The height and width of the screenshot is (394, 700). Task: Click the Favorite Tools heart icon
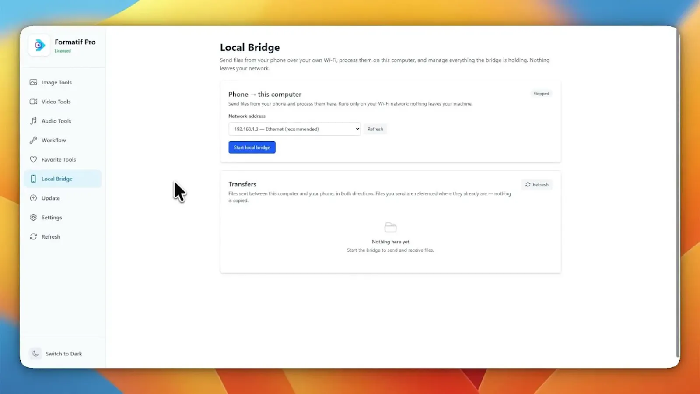[33, 159]
